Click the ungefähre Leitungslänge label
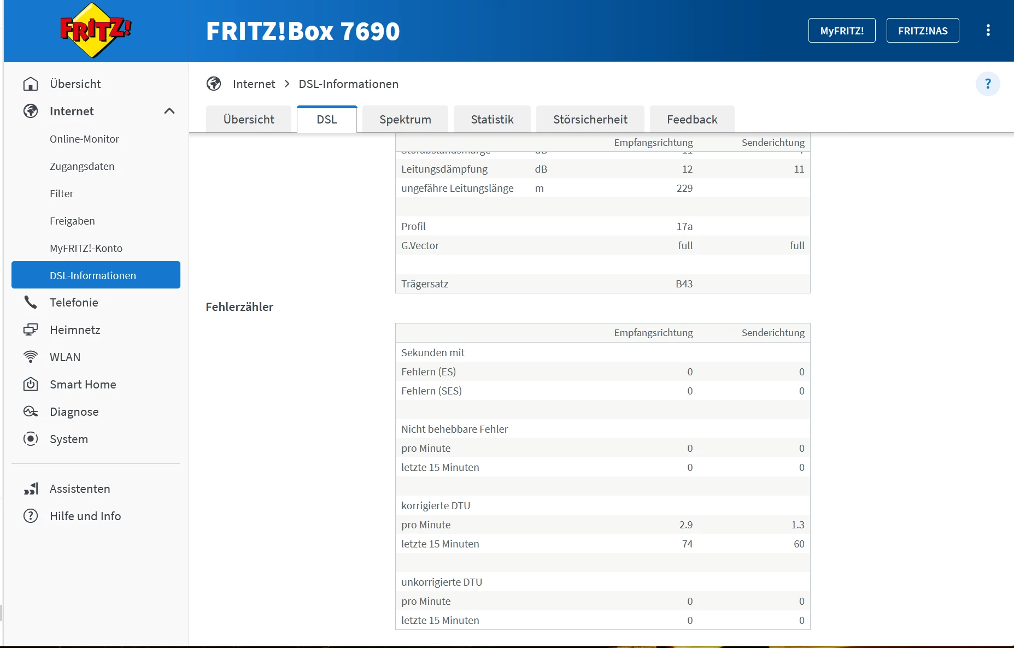The width and height of the screenshot is (1014, 648). pyautogui.click(x=458, y=188)
